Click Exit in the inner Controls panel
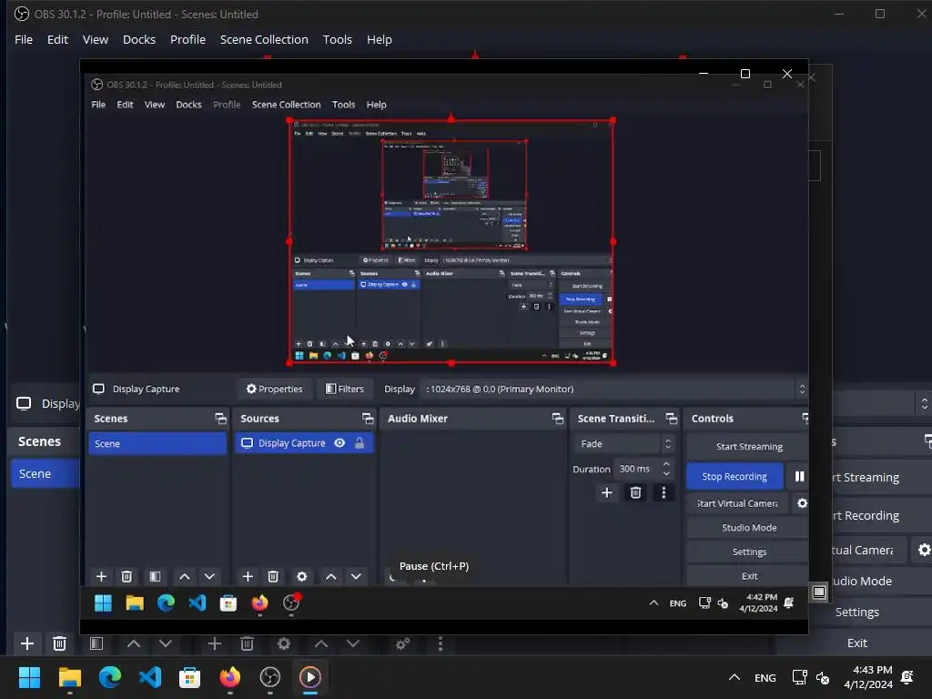Screen dimensions: 932x699 pyautogui.click(x=748, y=576)
